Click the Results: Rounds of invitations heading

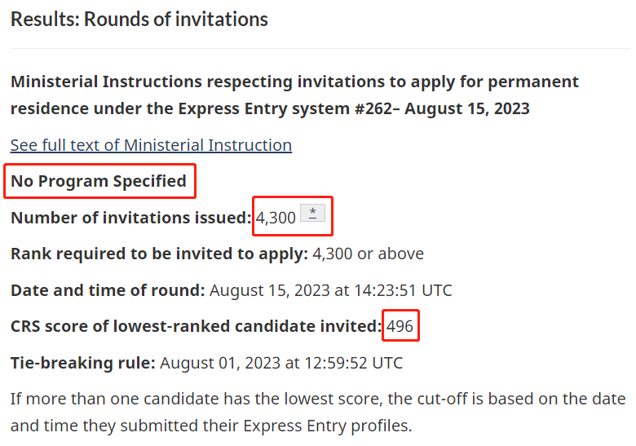pyautogui.click(x=139, y=19)
